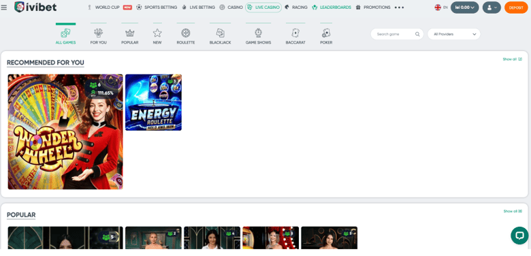Viewport: 531px width, 256px height.
Task: Select the Poker category icon
Action: pos(326,33)
